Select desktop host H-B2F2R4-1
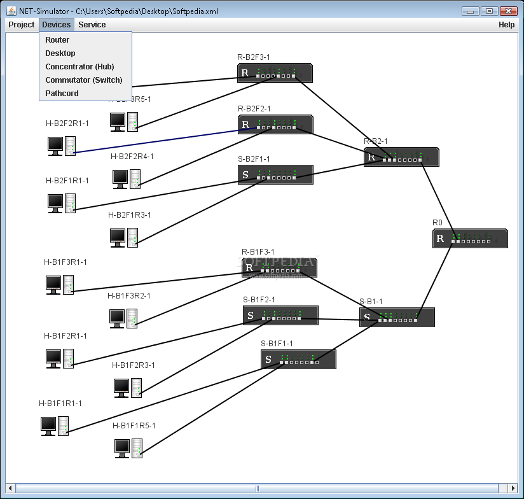The height and width of the screenshot is (499, 524). pyautogui.click(x=127, y=179)
